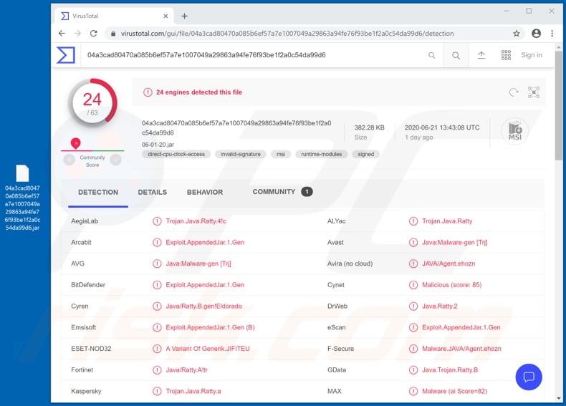The image size is (566, 406).
Task: Open the jar file on the desktop
Action: pyautogui.click(x=22, y=198)
